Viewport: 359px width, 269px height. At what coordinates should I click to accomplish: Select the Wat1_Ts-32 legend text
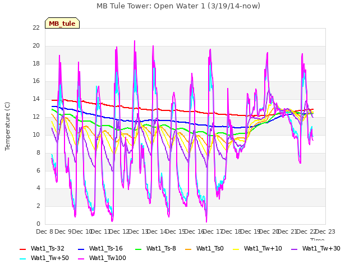47,249
